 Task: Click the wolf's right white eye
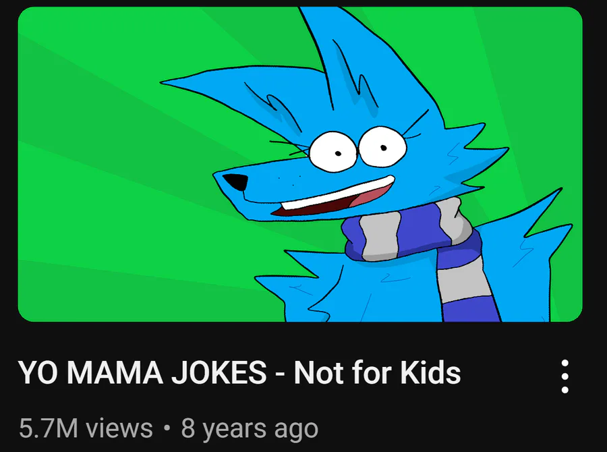pyautogui.click(x=382, y=146)
